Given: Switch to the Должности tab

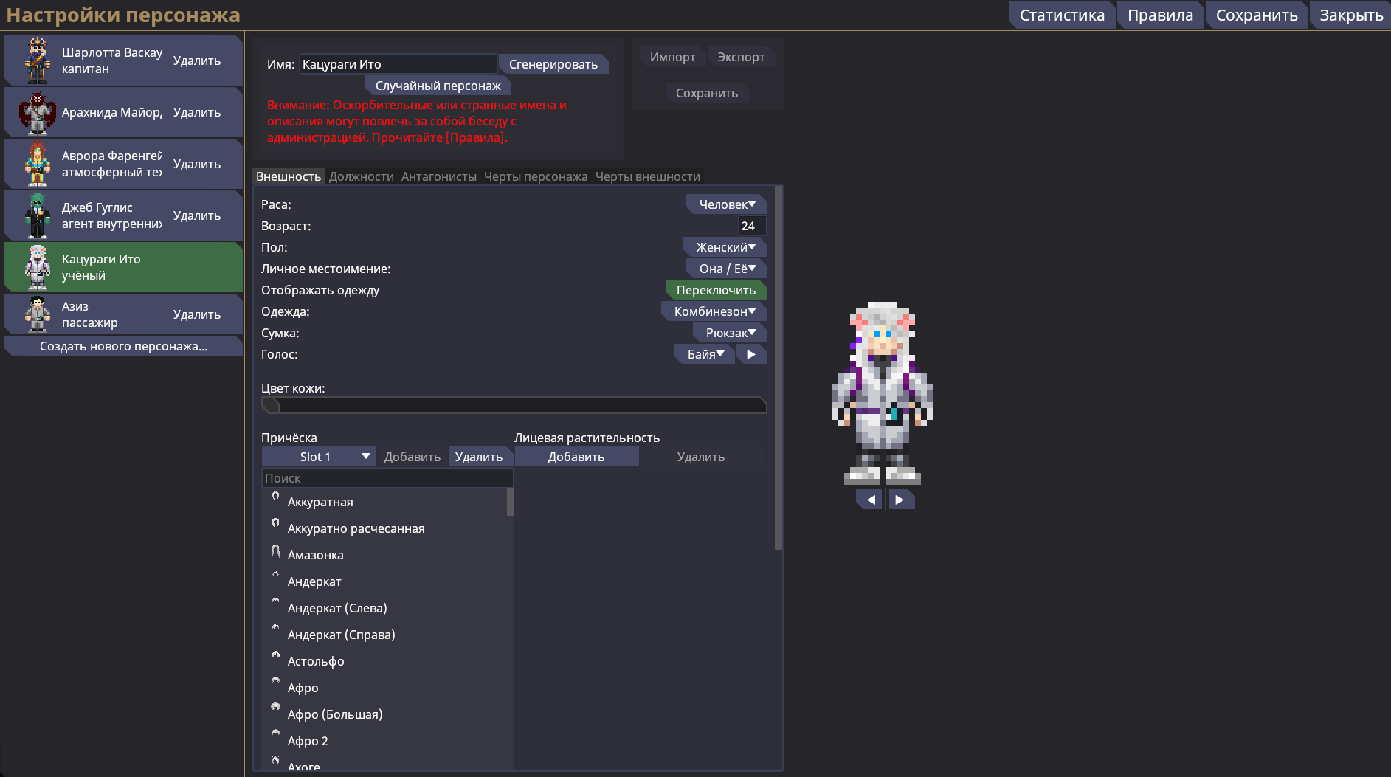Looking at the screenshot, I should pyautogui.click(x=361, y=176).
